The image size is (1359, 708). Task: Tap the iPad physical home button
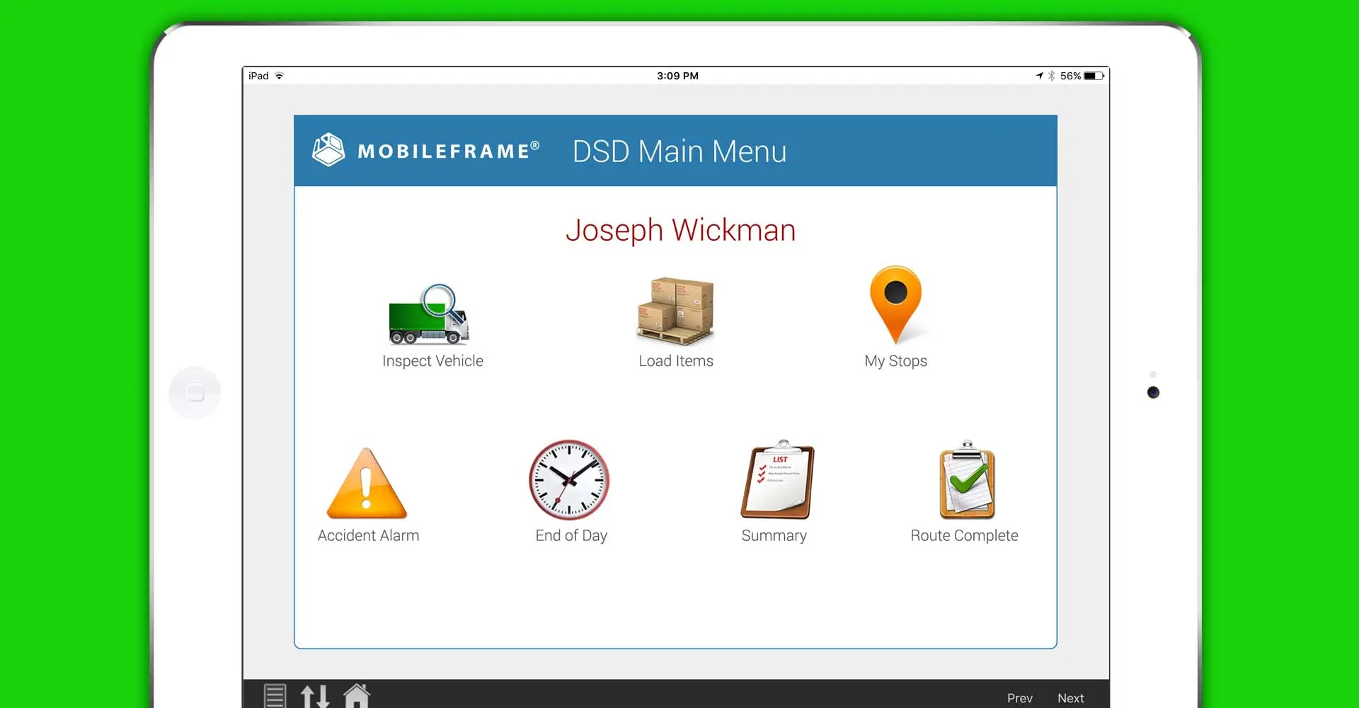click(x=195, y=392)
